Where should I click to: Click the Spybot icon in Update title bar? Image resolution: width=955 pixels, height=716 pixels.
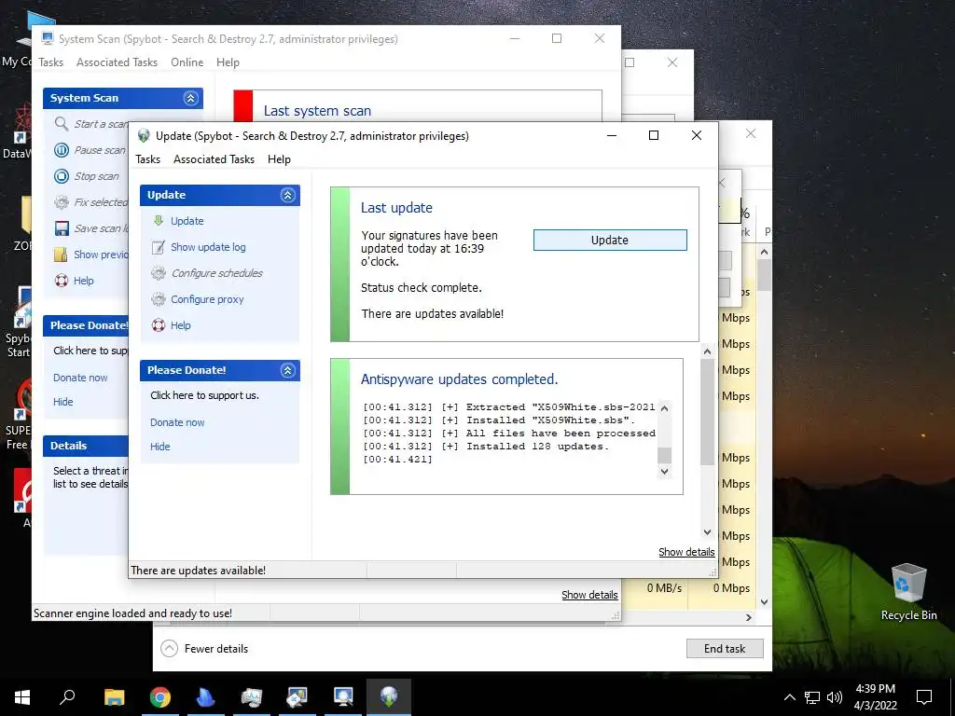144,136
